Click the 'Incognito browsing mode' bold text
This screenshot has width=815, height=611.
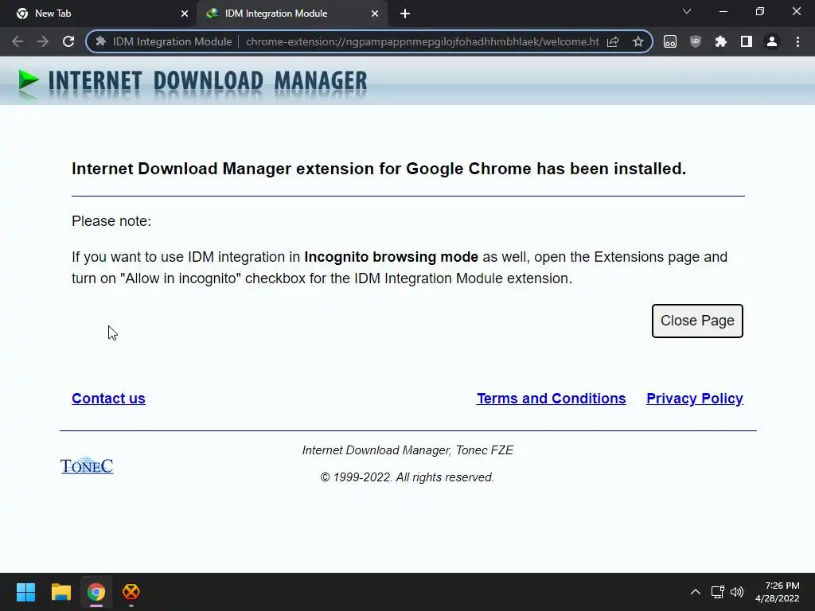pos(391,257)
